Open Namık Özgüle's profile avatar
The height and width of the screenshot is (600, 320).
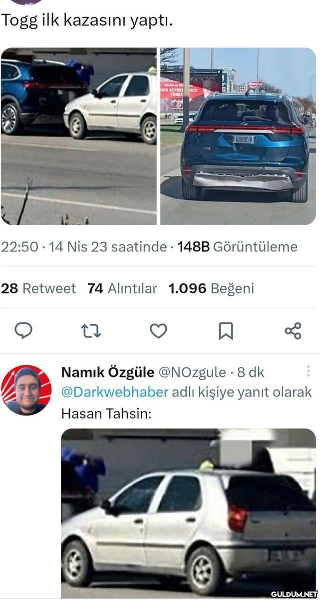pos(26,390)
